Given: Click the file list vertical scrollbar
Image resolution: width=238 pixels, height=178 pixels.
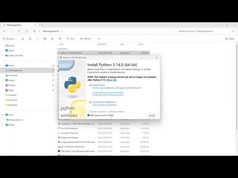Looking at the screenshot, I should coord(237,87).
